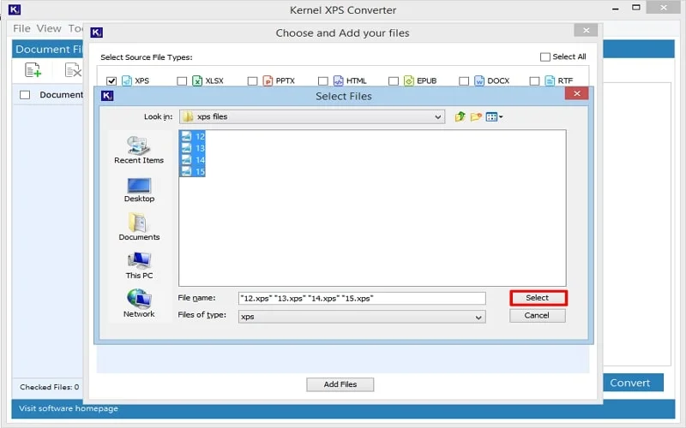Image resolution: width=686 pixels, height=428 pixels.
Task: Toggle the Document column checkbox in main window
Action: pyautogui.click(x=25, y=95)
